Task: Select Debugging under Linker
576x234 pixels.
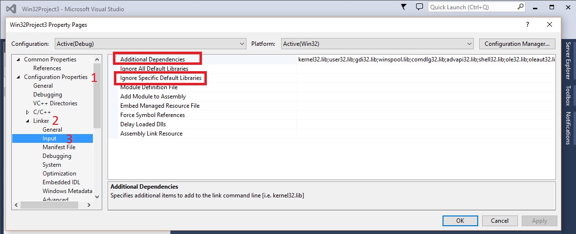Action: click(x=57, y=156)
